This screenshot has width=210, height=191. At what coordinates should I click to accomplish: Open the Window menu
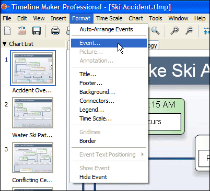(178, 18)
